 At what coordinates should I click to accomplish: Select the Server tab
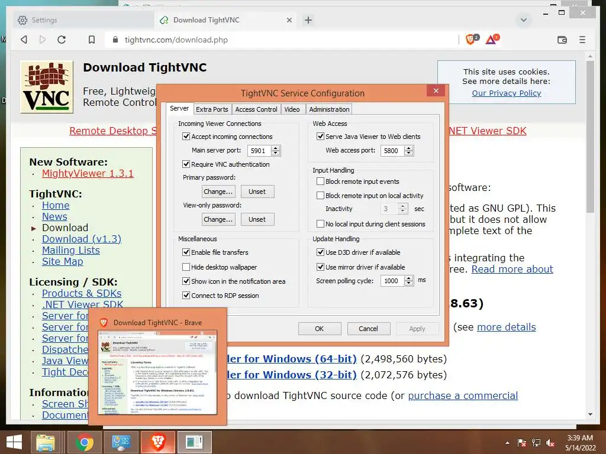pos(179,109)
